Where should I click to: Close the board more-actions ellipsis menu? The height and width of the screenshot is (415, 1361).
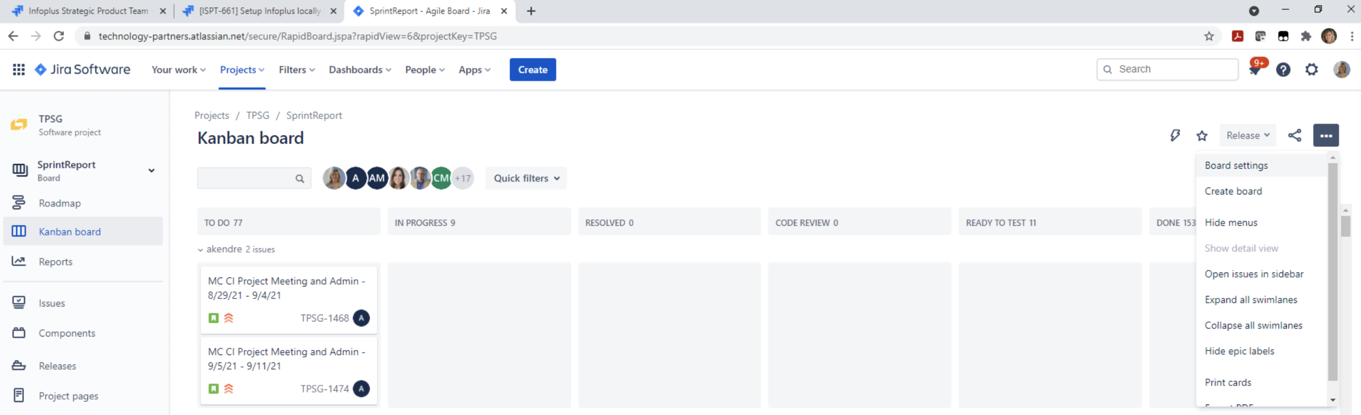(x=1326, y=135)
